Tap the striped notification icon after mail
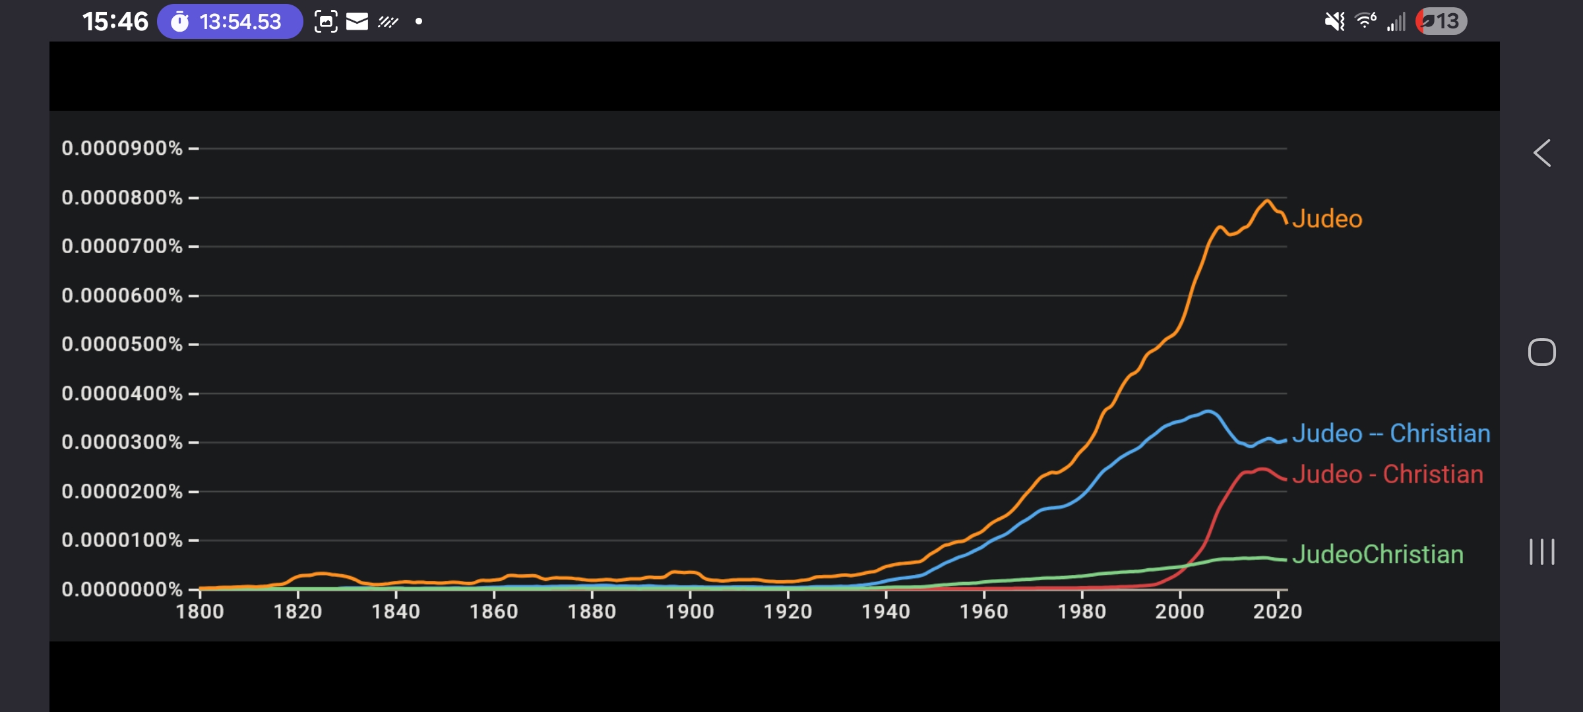 [x=388, y=22]
